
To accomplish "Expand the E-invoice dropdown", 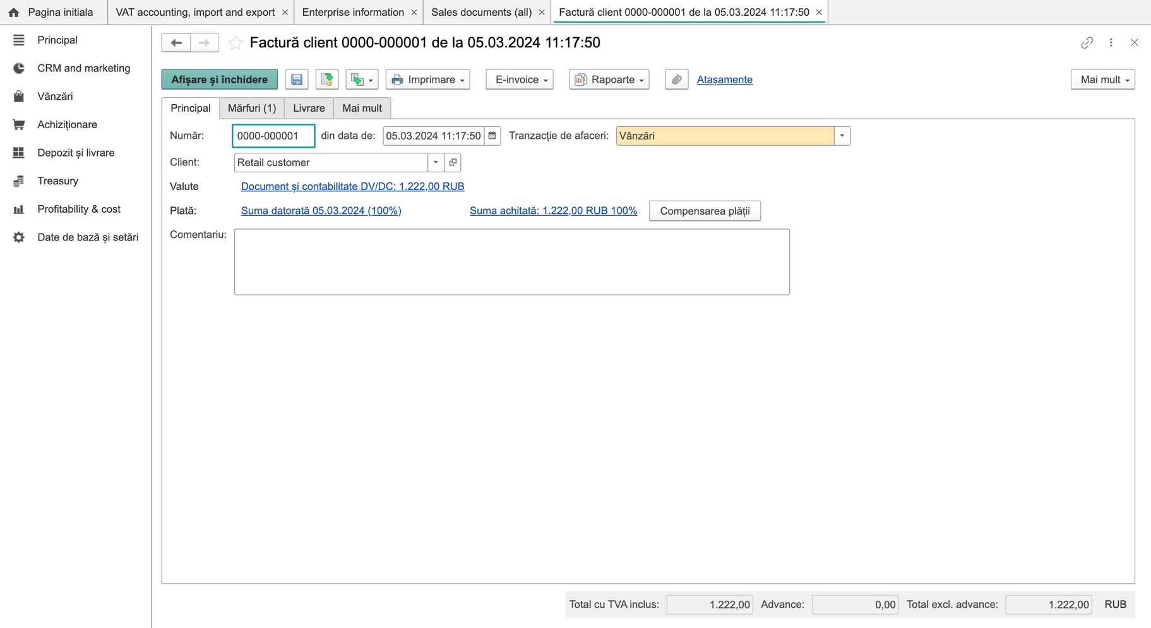I will 520,80.
